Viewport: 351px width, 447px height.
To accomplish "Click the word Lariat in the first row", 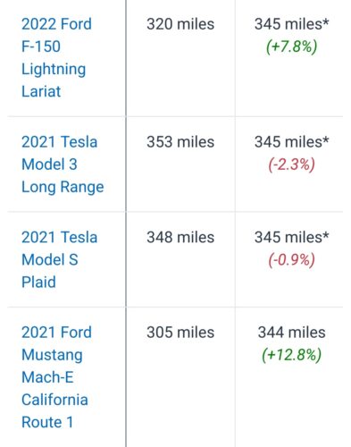I will [41, 91].
